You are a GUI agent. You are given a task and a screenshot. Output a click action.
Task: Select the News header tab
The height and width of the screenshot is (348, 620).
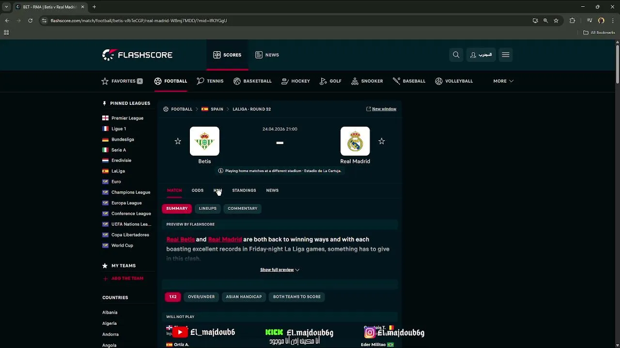267,55
